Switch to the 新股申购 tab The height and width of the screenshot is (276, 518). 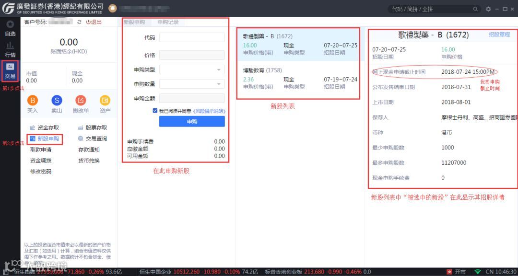[x=134, y=22]
